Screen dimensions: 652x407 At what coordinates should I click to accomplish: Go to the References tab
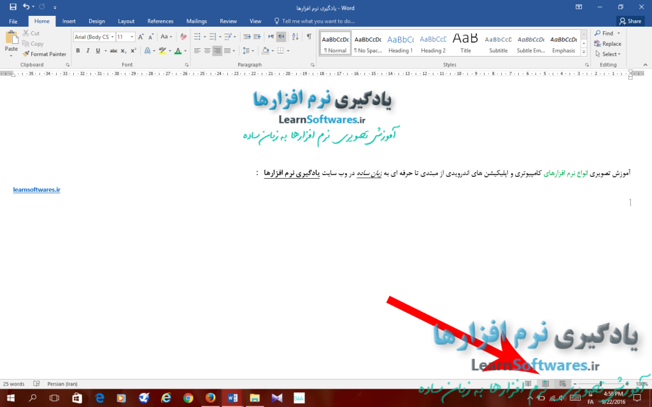(x=160, y=21)
